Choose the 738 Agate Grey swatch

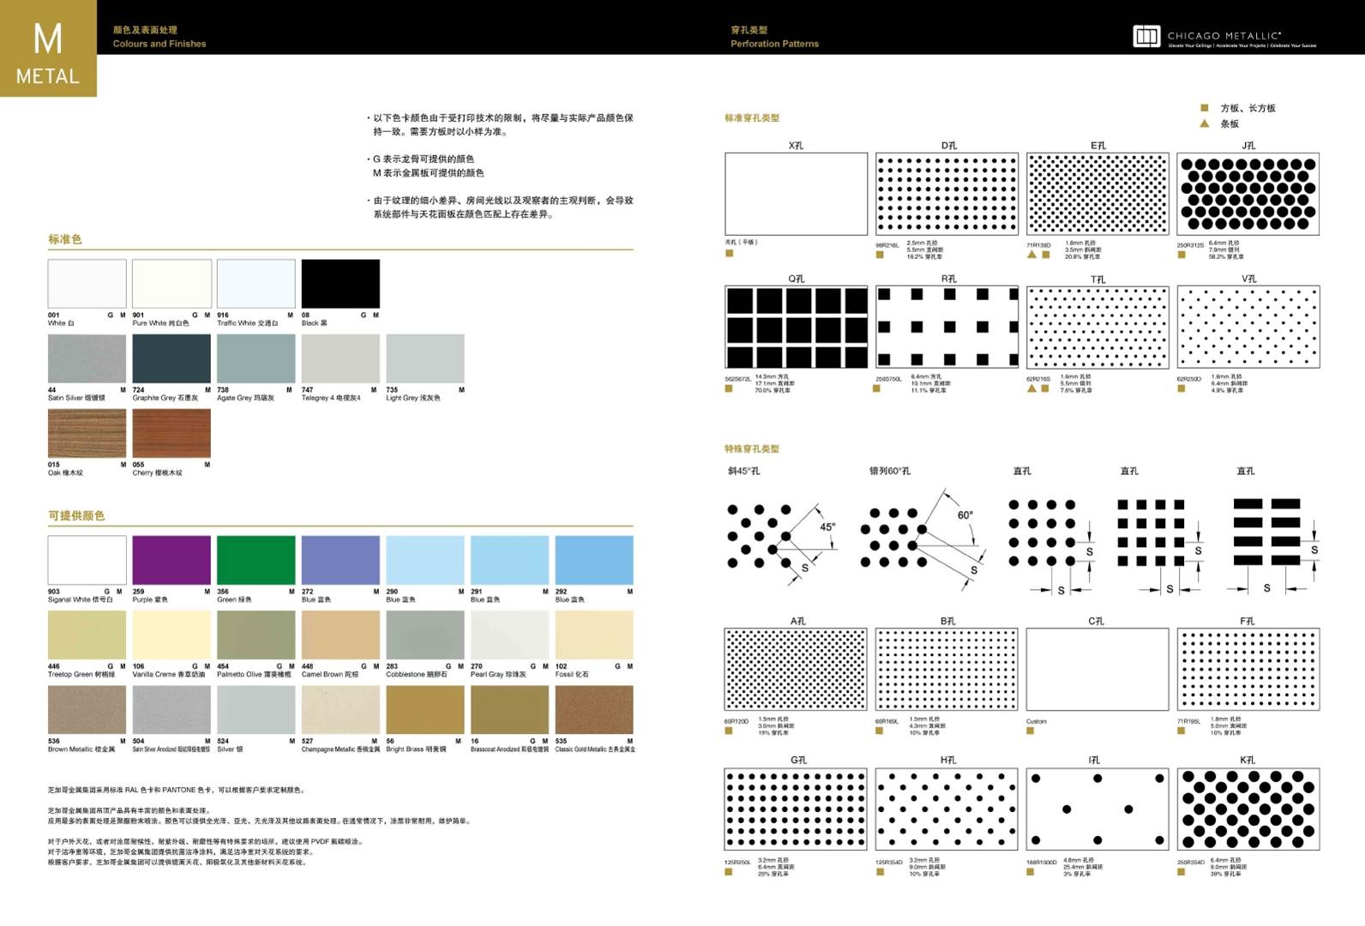(x=256, y=358)
